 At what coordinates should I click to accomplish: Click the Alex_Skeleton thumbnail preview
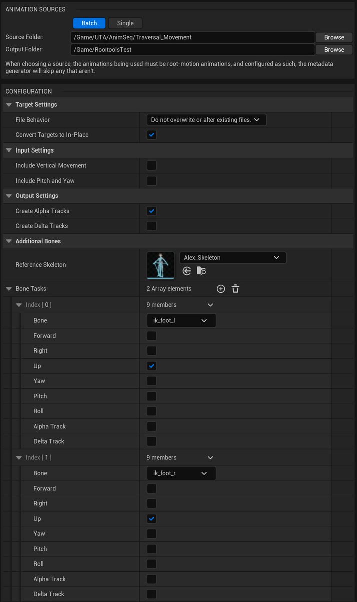pyautogui.click(x=160, y=265)
